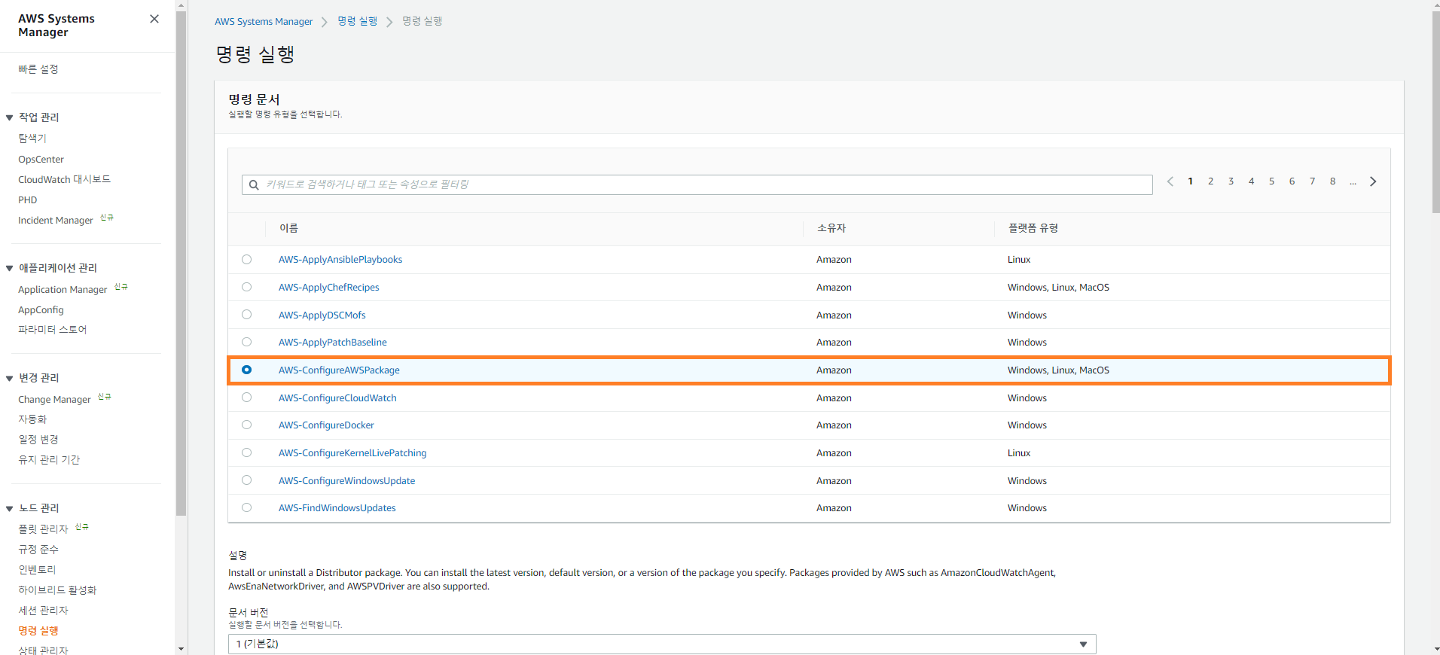Open CloudWatch 대시보드 in sidebar

(x=65, y=179)
